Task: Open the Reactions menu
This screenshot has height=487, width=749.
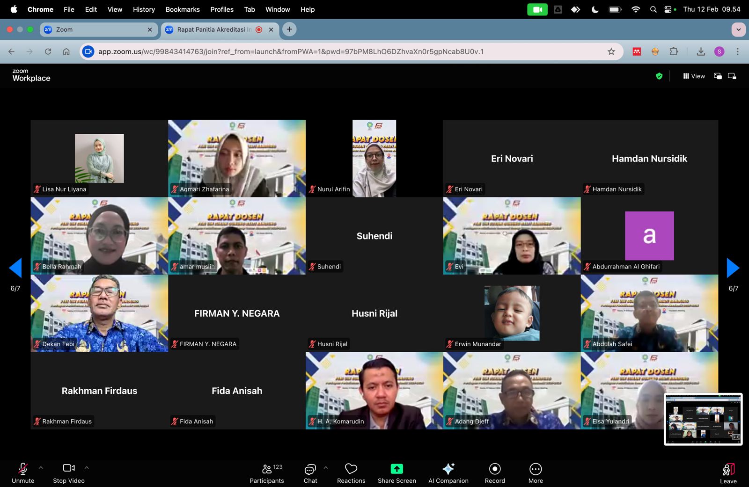Action: (x=351, y=473)
